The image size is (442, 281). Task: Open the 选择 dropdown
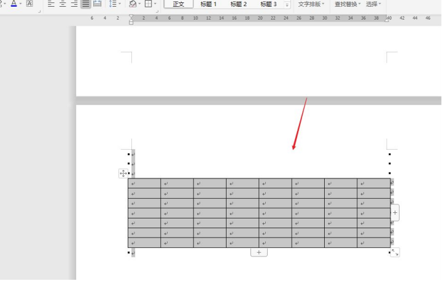click(373, 4)
